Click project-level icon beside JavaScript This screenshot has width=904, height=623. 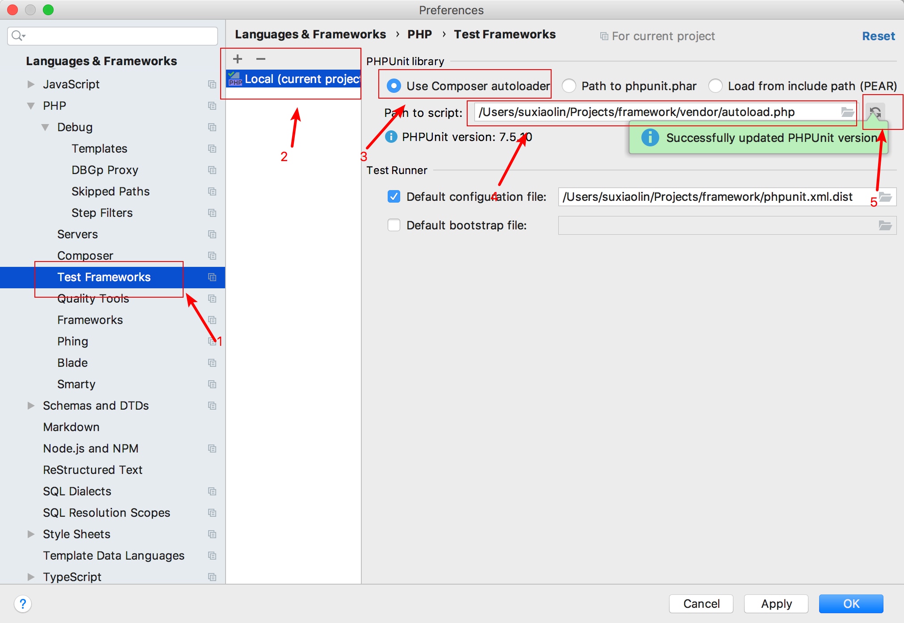(212, 84)
